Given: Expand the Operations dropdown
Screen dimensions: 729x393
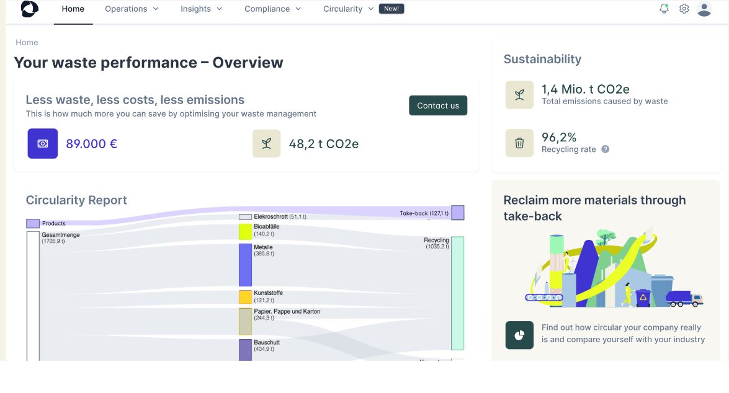Looking at the screenshot, I should [131, 9].
